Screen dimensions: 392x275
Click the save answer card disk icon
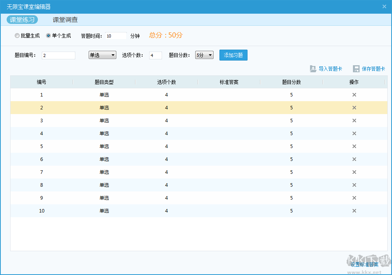tap(356, 69)
